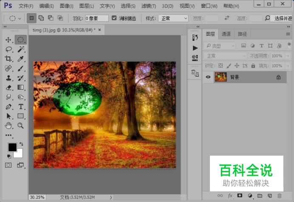
Task: Click the 羽化 feather input field
Action: click(x=97, y=18)
